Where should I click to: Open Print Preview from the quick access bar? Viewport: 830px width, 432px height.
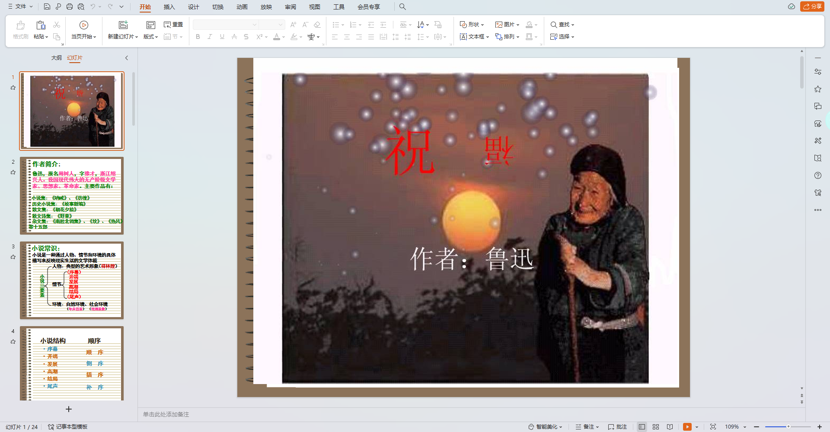81,6
